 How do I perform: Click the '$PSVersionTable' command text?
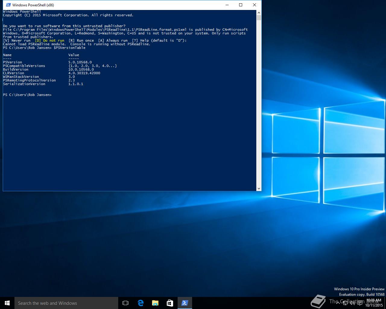coord(69,48)
